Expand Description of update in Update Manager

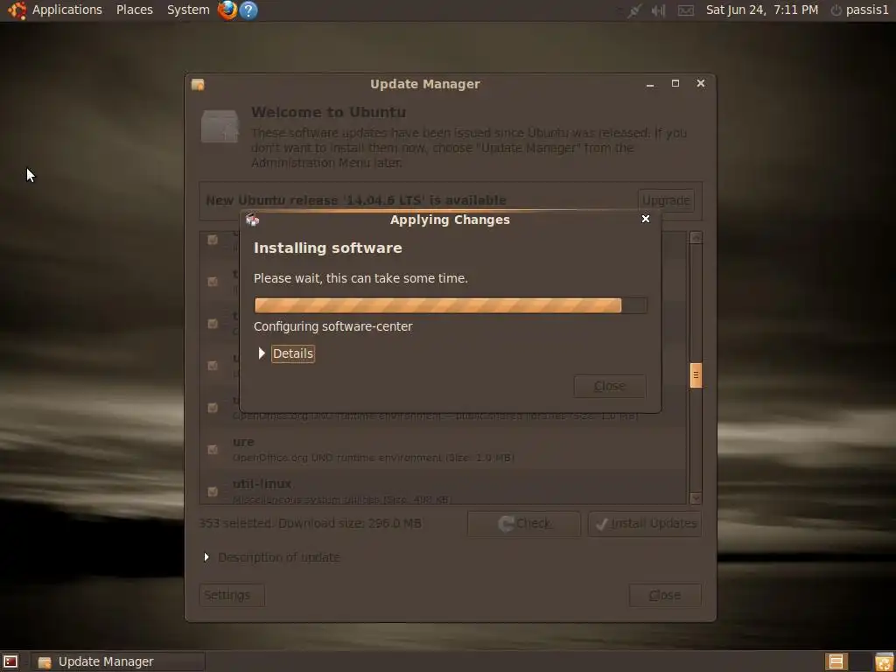click(272, 557)
